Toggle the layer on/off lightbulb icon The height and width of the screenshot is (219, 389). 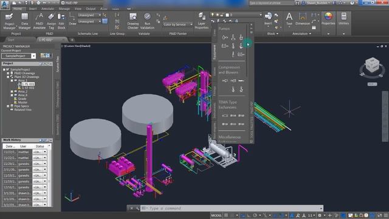[x=213, y=15]
